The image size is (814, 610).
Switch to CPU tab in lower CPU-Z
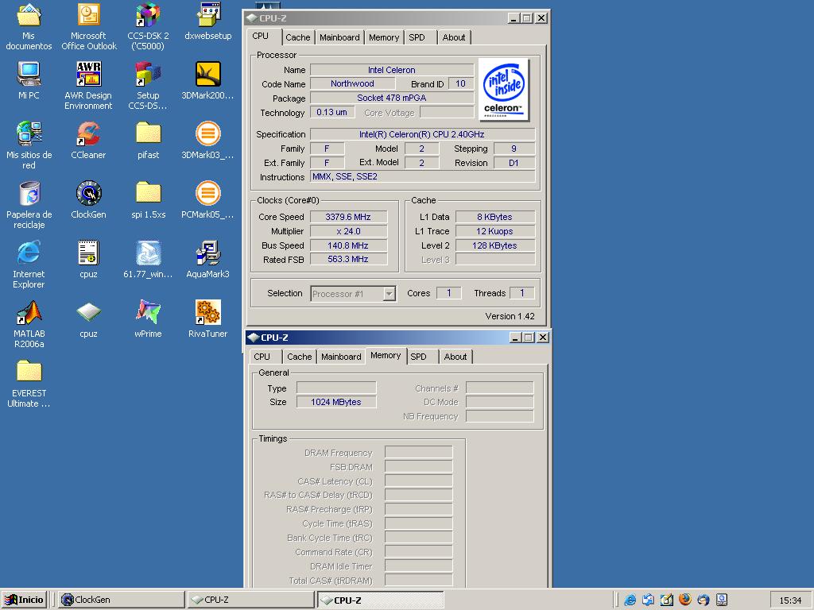pos(264,357)
